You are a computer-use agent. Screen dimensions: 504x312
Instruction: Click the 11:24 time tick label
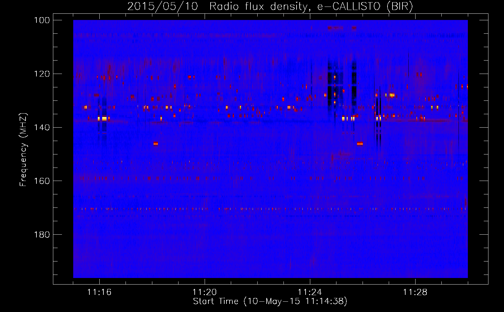tap(310, 292)
